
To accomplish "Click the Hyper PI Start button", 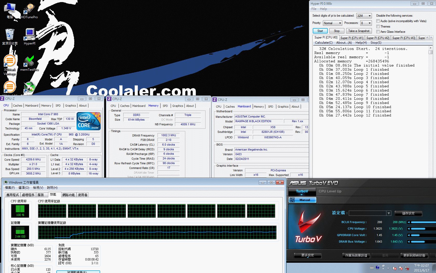I will 320,31.
